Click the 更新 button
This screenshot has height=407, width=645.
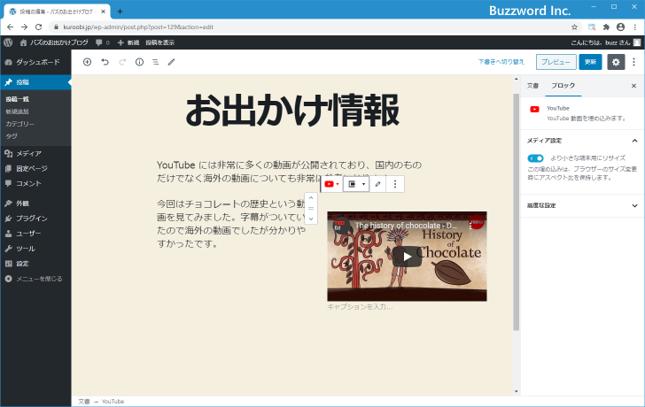click(590, 62)
